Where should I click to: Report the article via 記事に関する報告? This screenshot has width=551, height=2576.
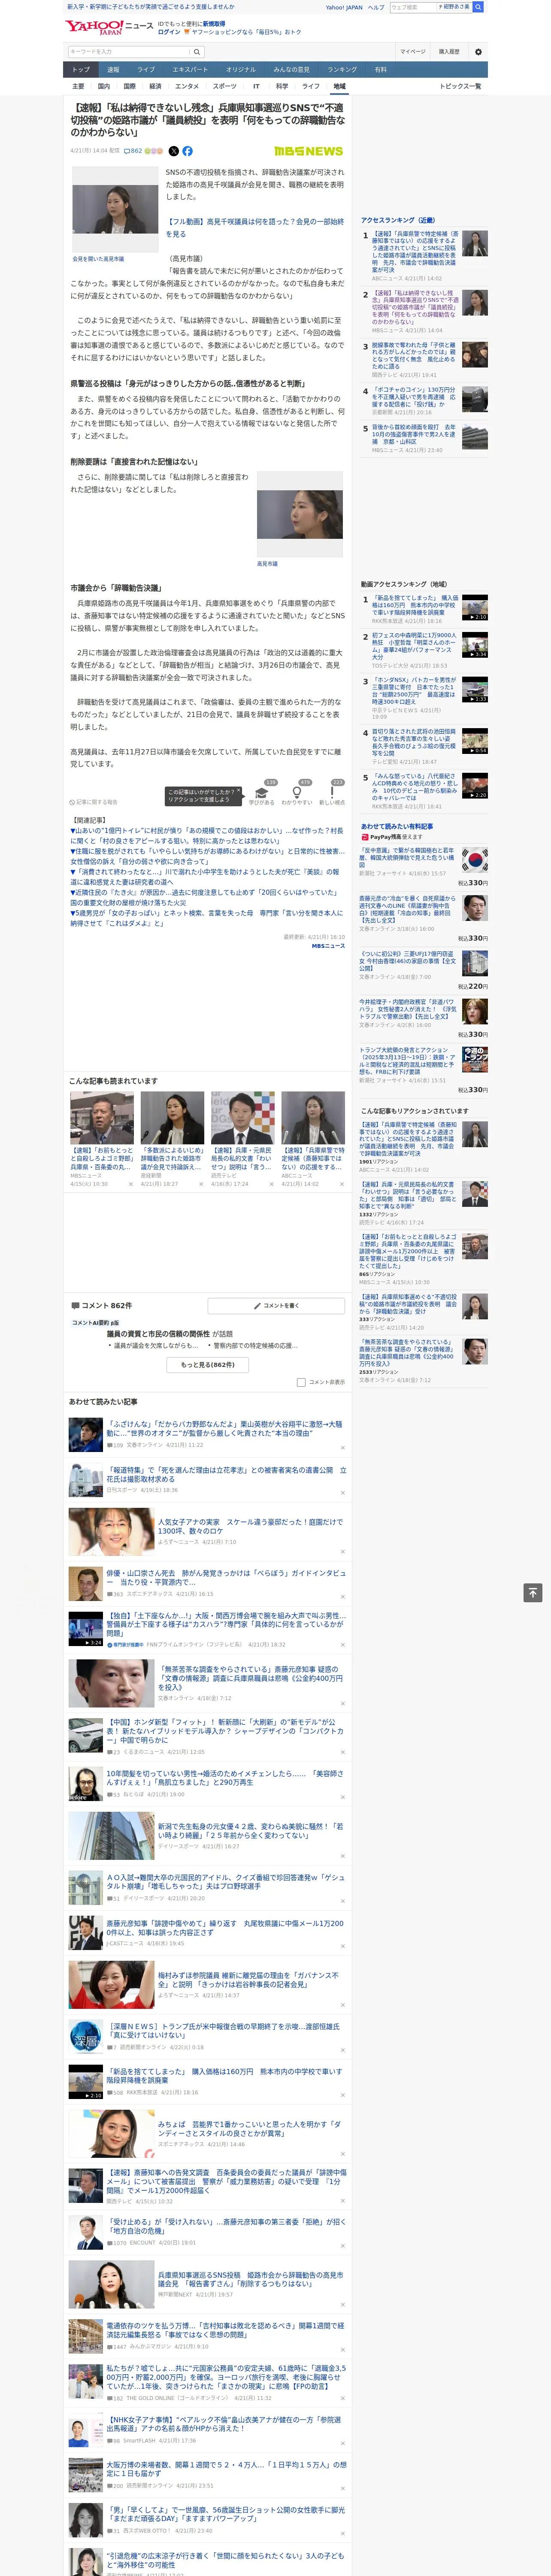(x=94, y=802)
